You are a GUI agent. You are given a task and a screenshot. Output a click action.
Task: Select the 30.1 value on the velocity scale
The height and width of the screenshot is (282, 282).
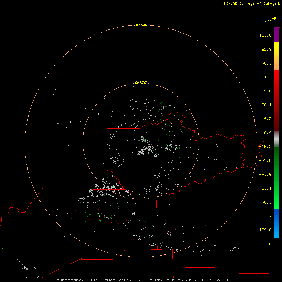pos(267,105)
